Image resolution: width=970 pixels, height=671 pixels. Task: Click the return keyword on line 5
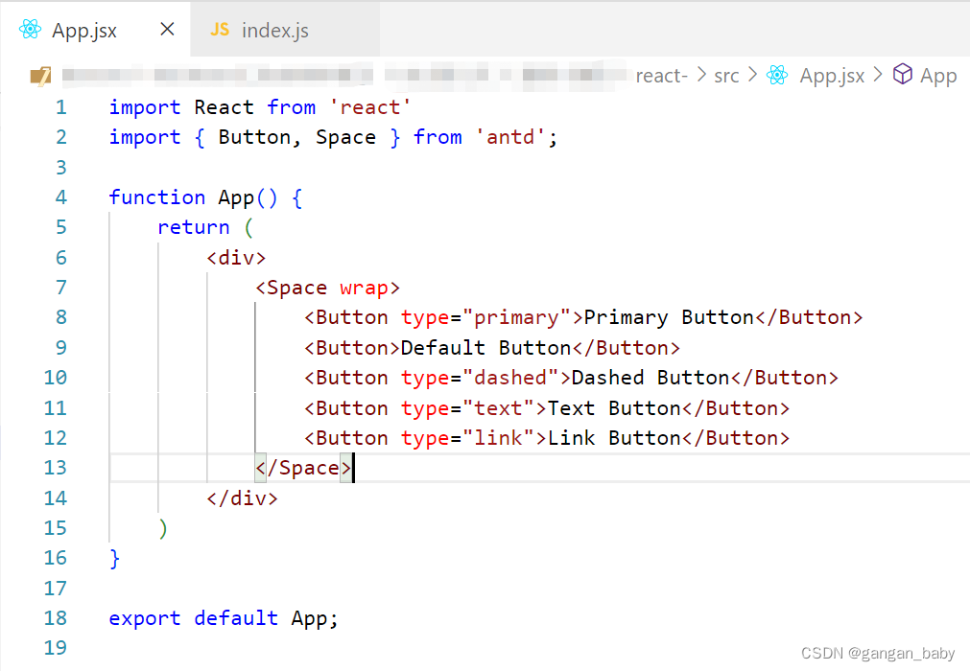(194, 227)
